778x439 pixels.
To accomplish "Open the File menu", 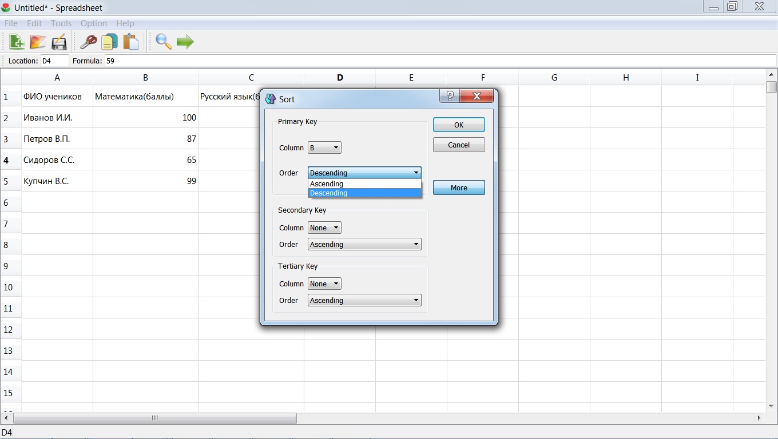I will [x=11, y=23].
